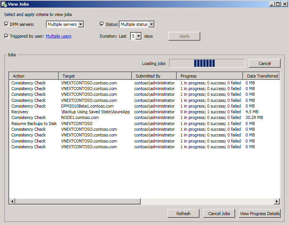This screenshot has height=225, width=289.
Task: Select the DPM2010Beta1.contoso.com target cell
Action: pyautogui.click(x=87, y=106)
